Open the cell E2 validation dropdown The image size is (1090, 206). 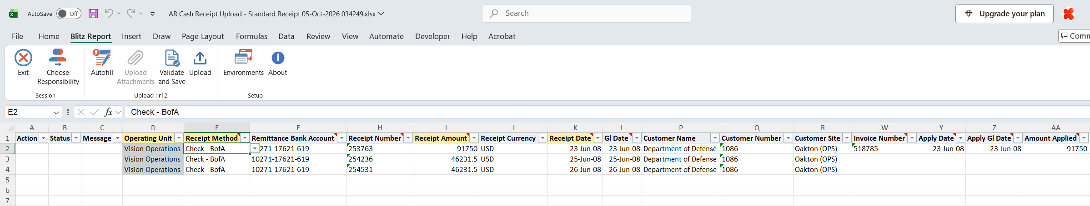point(255,149)
